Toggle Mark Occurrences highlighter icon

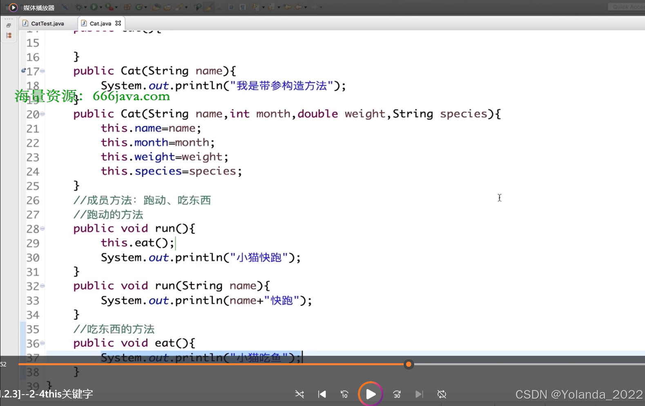[x=208, y=7]
